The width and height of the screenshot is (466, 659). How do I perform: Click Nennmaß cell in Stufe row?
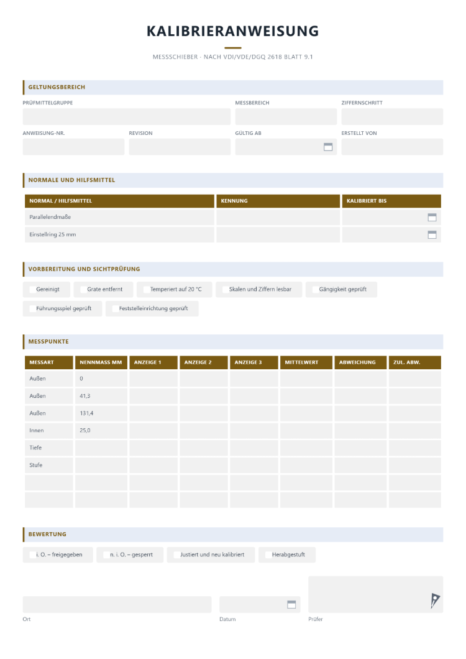[x=101, y=465]
